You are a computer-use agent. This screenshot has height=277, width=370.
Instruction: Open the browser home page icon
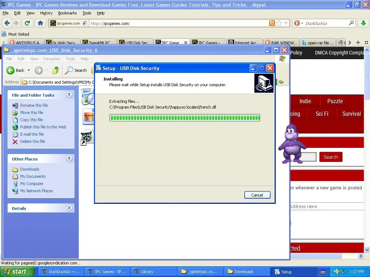40,23
